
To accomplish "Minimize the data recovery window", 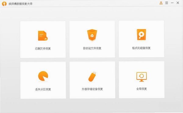I will (x=172, y=3).
